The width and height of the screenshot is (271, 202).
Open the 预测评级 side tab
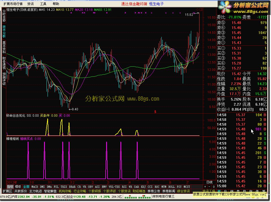coord(4,79)
